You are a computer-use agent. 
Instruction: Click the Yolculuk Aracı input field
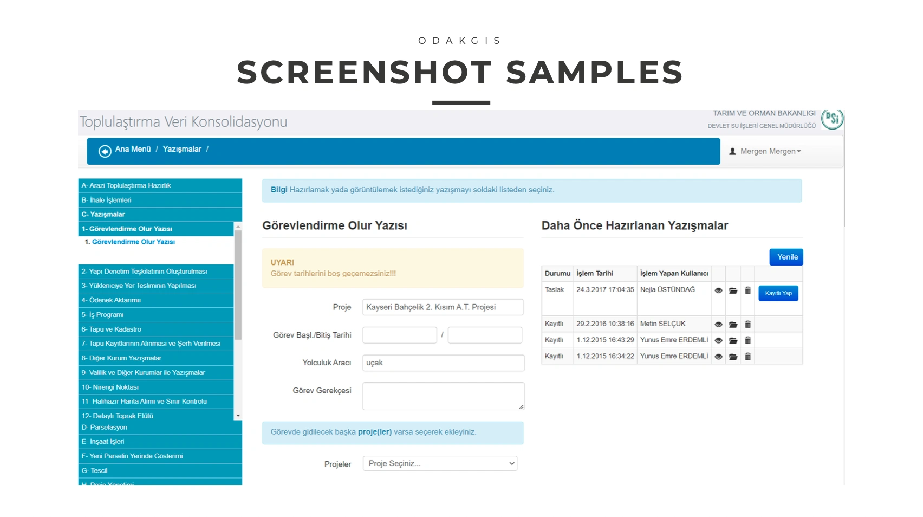click(x=443, y=363)
